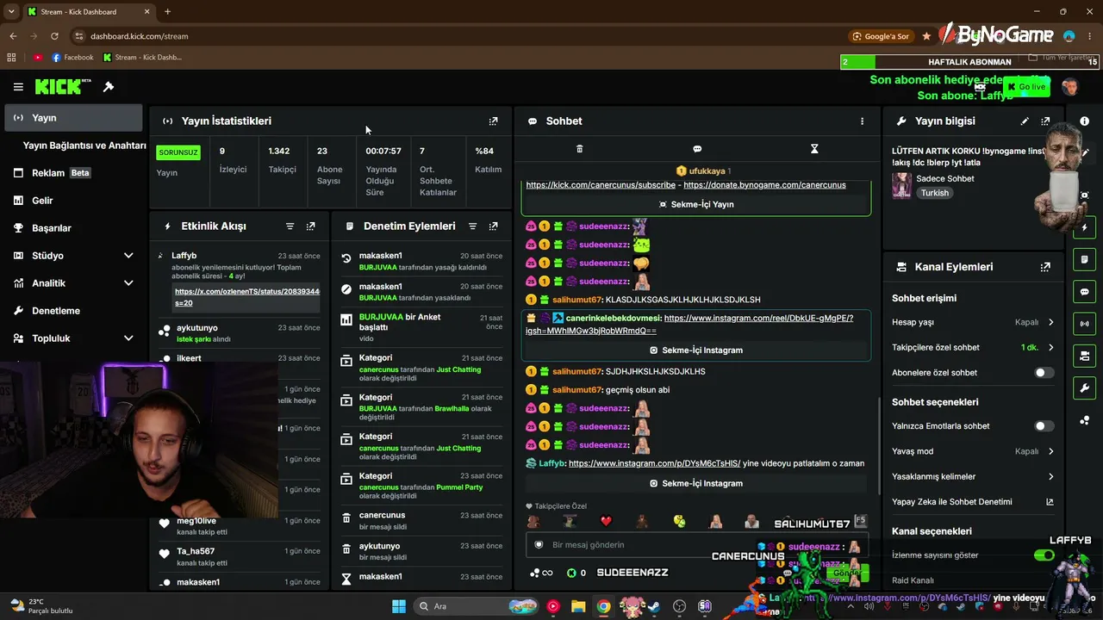Click the Turkish language tag

(934, 193)
